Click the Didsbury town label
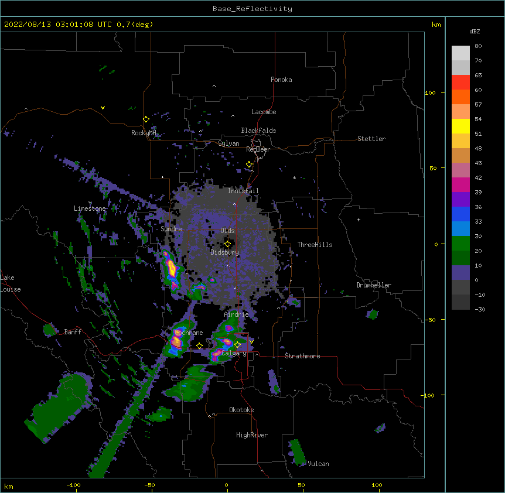 225,252
